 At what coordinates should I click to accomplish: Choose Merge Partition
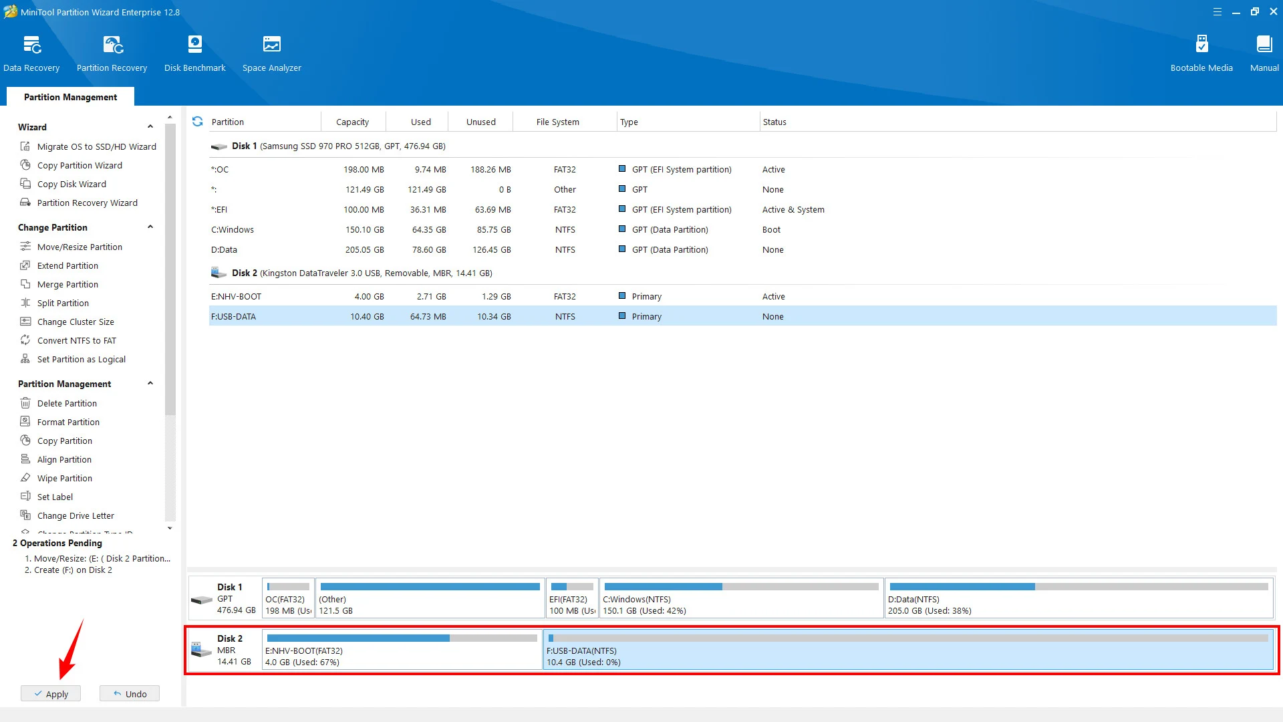click(x=59, y=284)
